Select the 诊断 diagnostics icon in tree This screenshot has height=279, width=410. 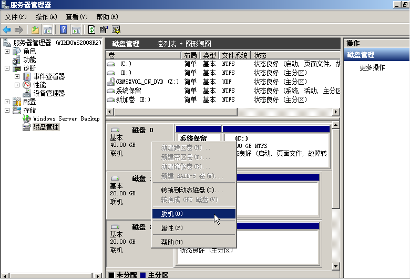click(x=17, y=68)
